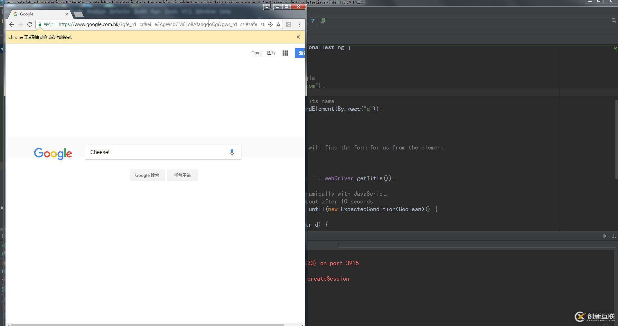
Task: Click the comment 'eout after 10 seconds'
Action: [340, 202]
